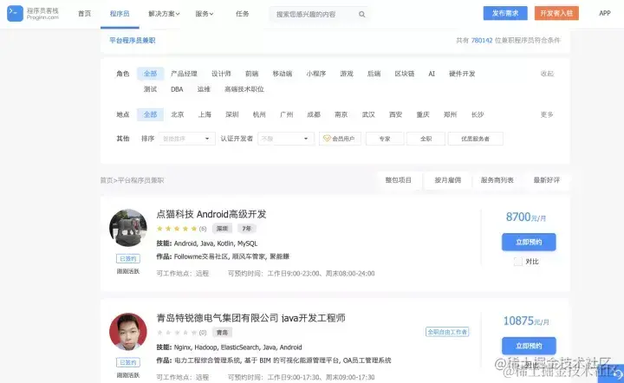This screenshot has width=624, height=383.
Task: Click 立即预约 for 点猫科技 Android高级开发
Action: tap(529, 242)
